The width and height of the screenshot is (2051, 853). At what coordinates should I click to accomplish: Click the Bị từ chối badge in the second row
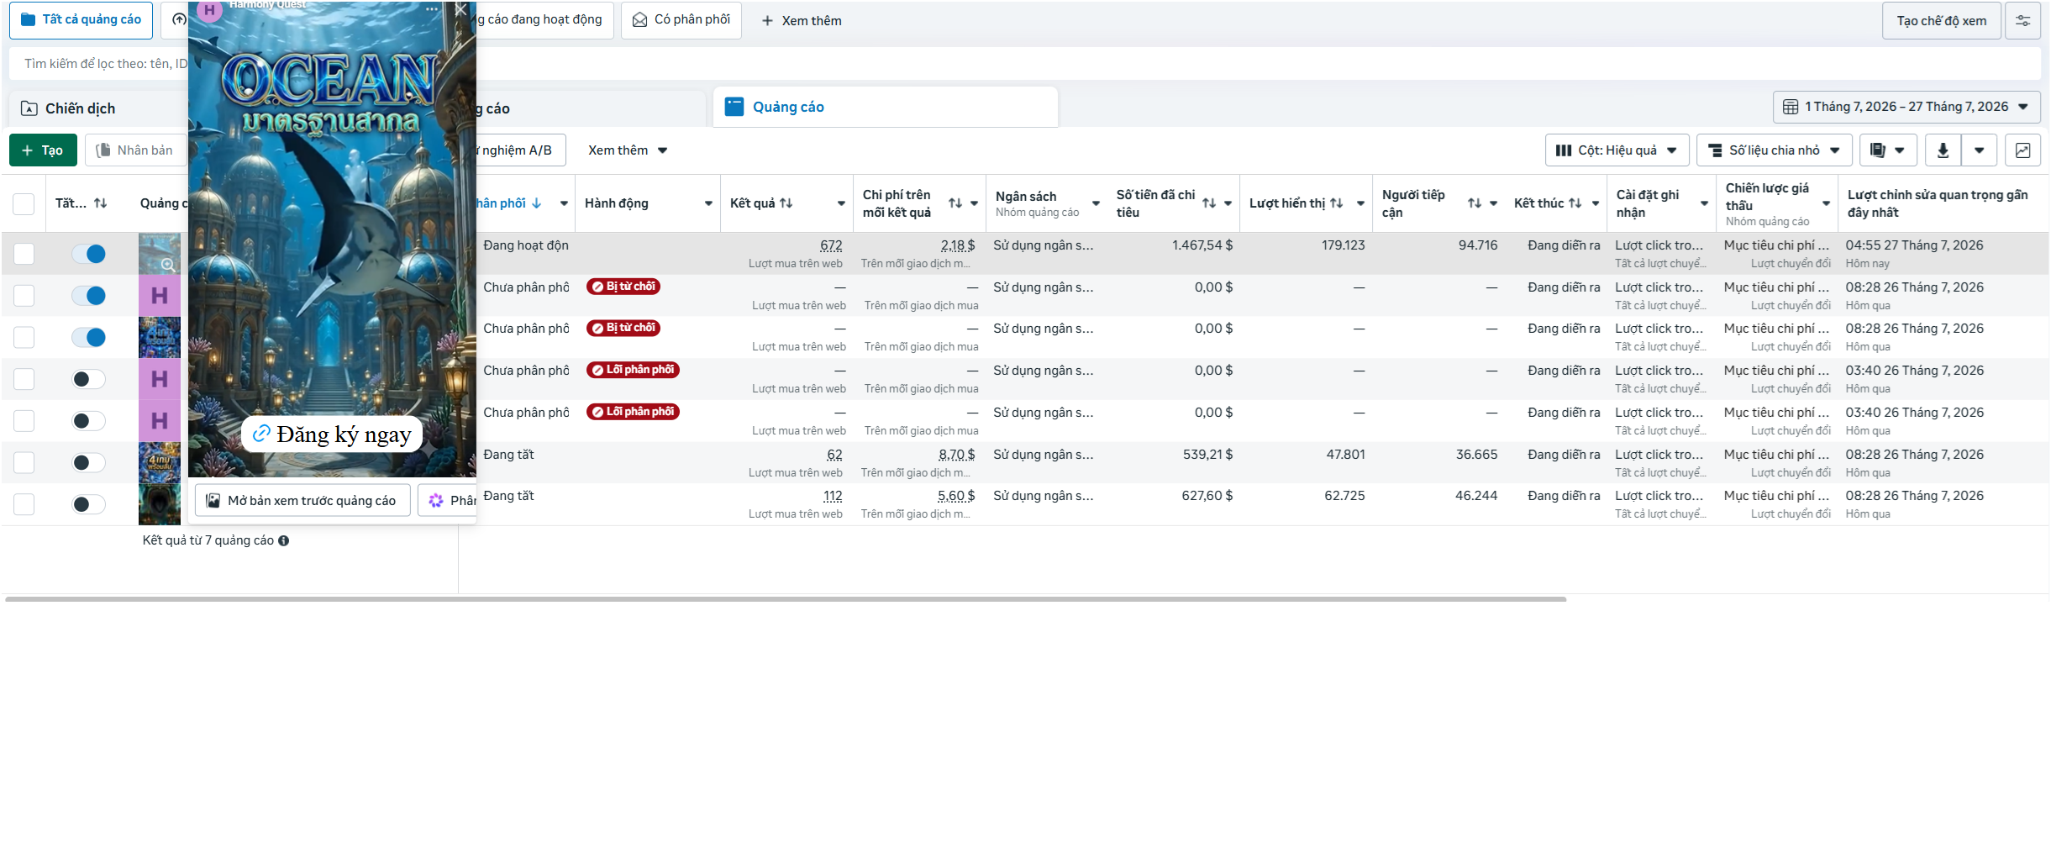(623, 287)
